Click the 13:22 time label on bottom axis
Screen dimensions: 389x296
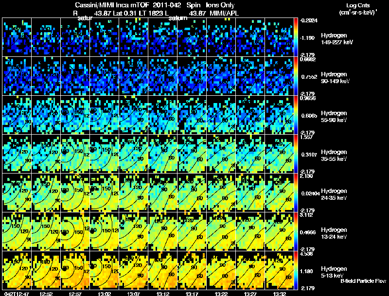point(221,294)
